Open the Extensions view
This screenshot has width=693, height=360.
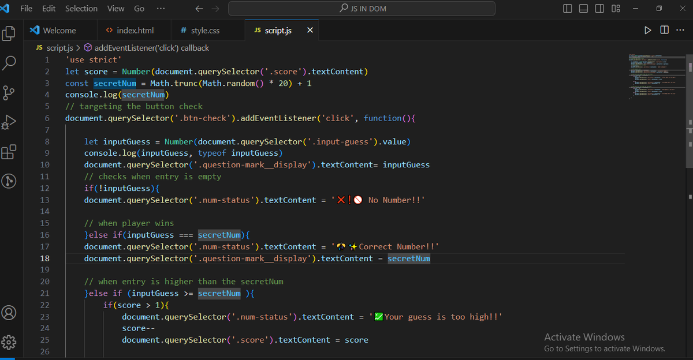point(9,152)
